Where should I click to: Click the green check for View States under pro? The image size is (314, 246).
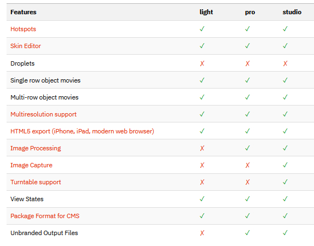[247, 199]
